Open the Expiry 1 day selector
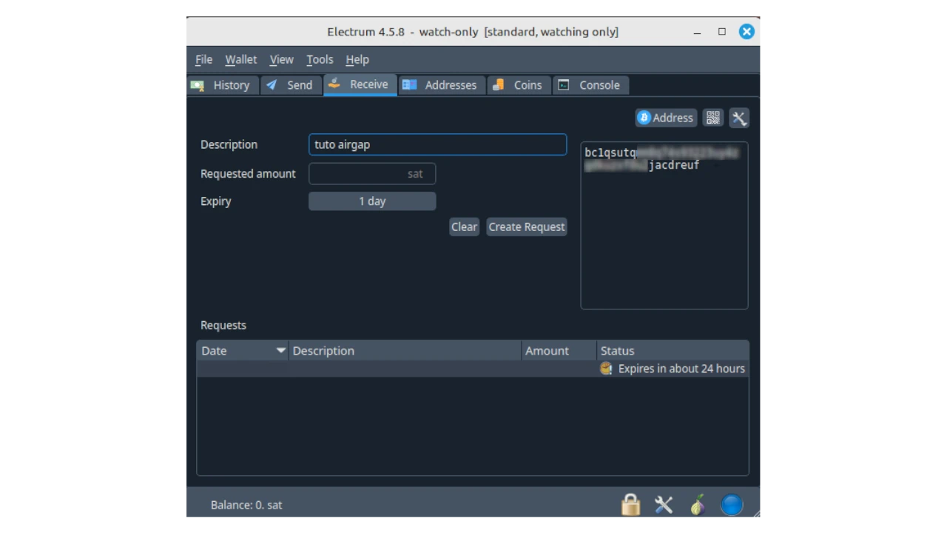 coord(372,201)
